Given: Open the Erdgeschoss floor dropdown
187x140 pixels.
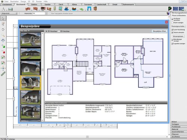Looking at the screenshot, I should (x=9, y=13).
